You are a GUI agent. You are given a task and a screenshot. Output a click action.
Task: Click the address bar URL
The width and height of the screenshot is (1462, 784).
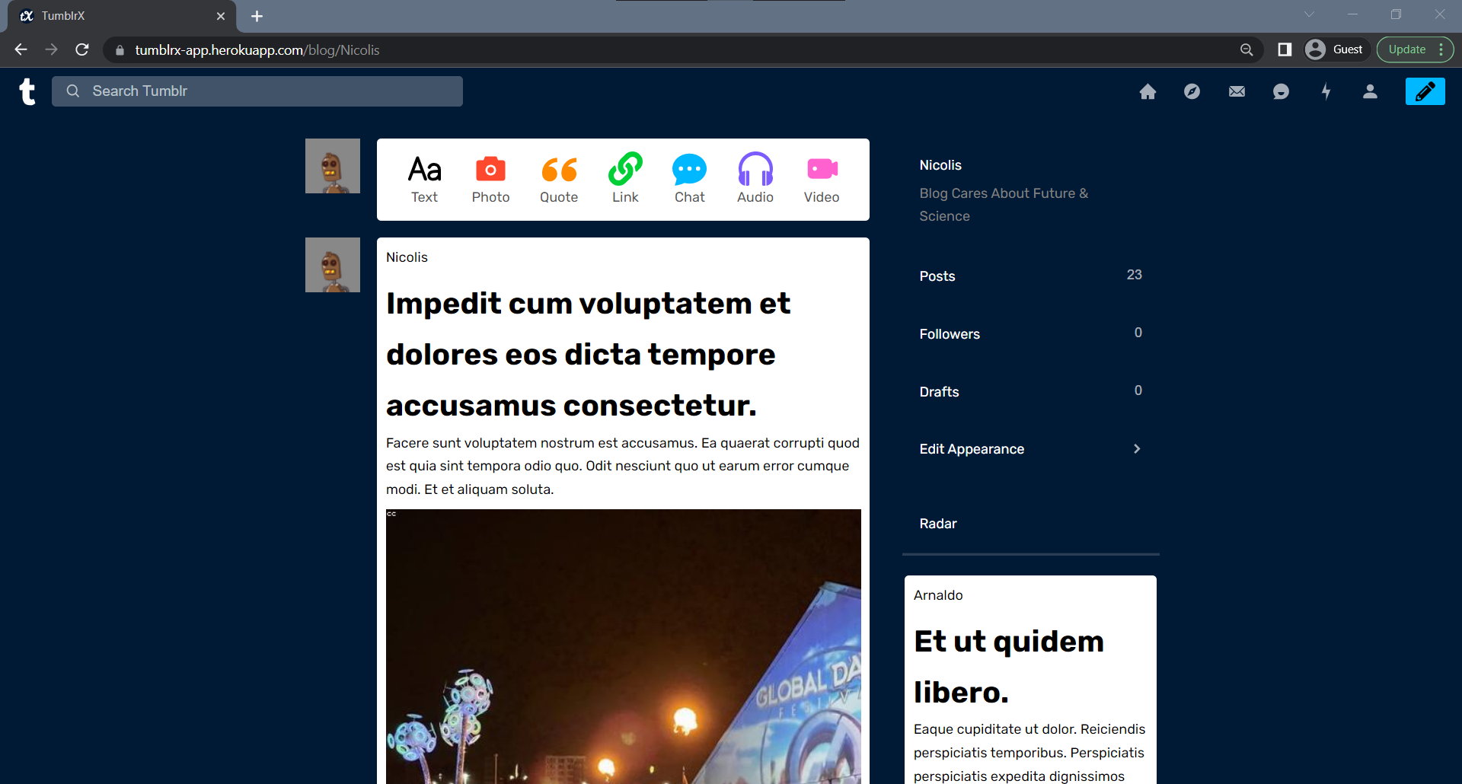click(x=257, y=50)
